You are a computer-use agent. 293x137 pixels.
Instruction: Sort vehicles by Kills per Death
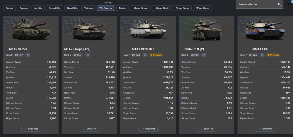162,8
